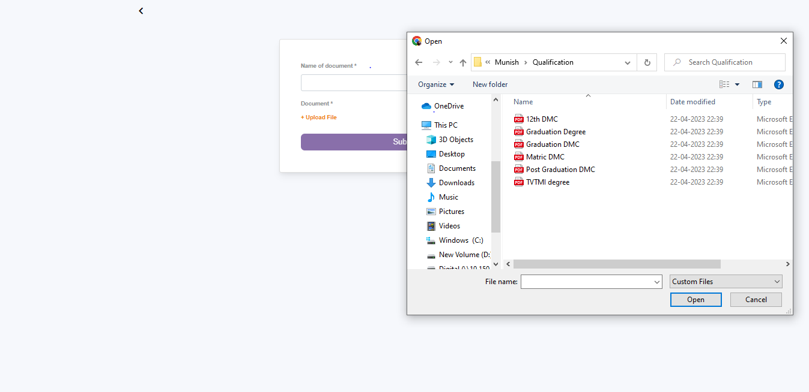Open the view options dropdown arrow
The width and height of the screenshot is (809, 392).
(x=737, y=85)
